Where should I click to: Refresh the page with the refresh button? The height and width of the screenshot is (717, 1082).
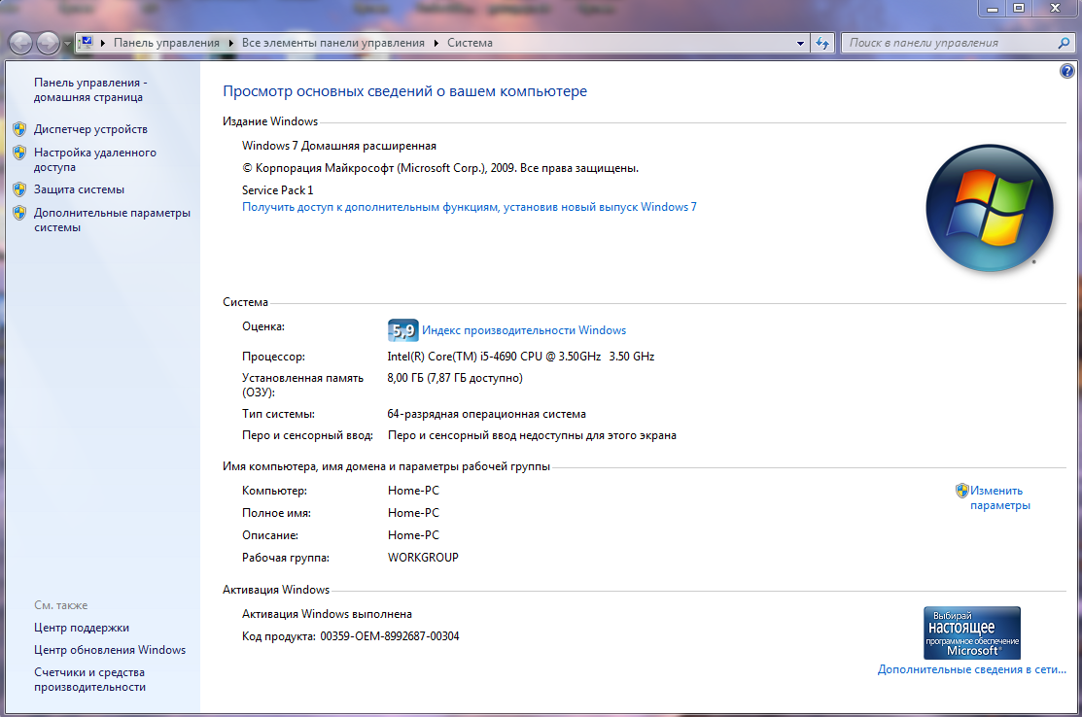tap(822, 44)
